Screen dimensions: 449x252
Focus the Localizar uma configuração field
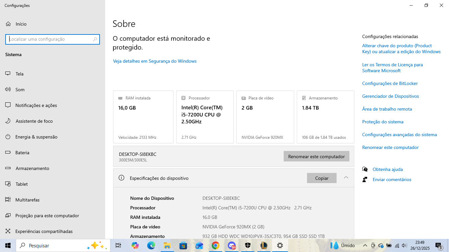pos(53,39)
